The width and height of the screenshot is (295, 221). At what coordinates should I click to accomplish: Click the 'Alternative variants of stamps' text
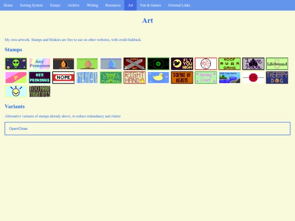click(x=63, y=116)
